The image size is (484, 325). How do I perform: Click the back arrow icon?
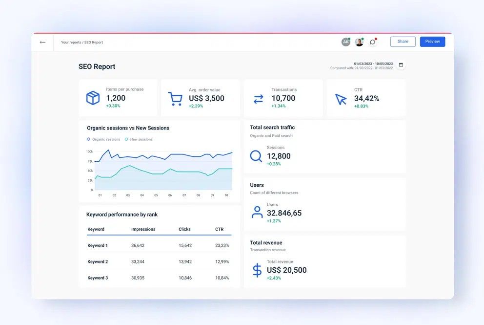point(42,43)
